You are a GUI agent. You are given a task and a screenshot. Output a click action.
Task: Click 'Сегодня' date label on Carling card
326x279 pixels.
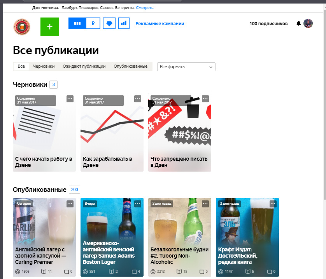click(24, 204)
